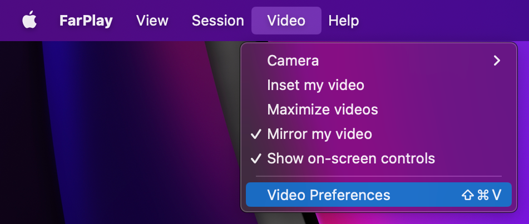Click the empty menu bar right of Help

445,21
